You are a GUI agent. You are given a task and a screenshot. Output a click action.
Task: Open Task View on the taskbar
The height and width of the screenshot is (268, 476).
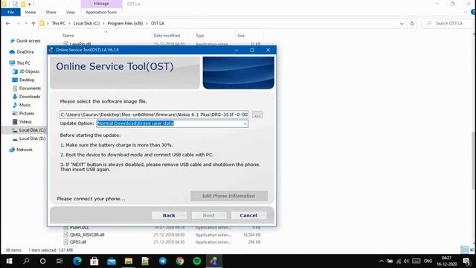point(59,261)
